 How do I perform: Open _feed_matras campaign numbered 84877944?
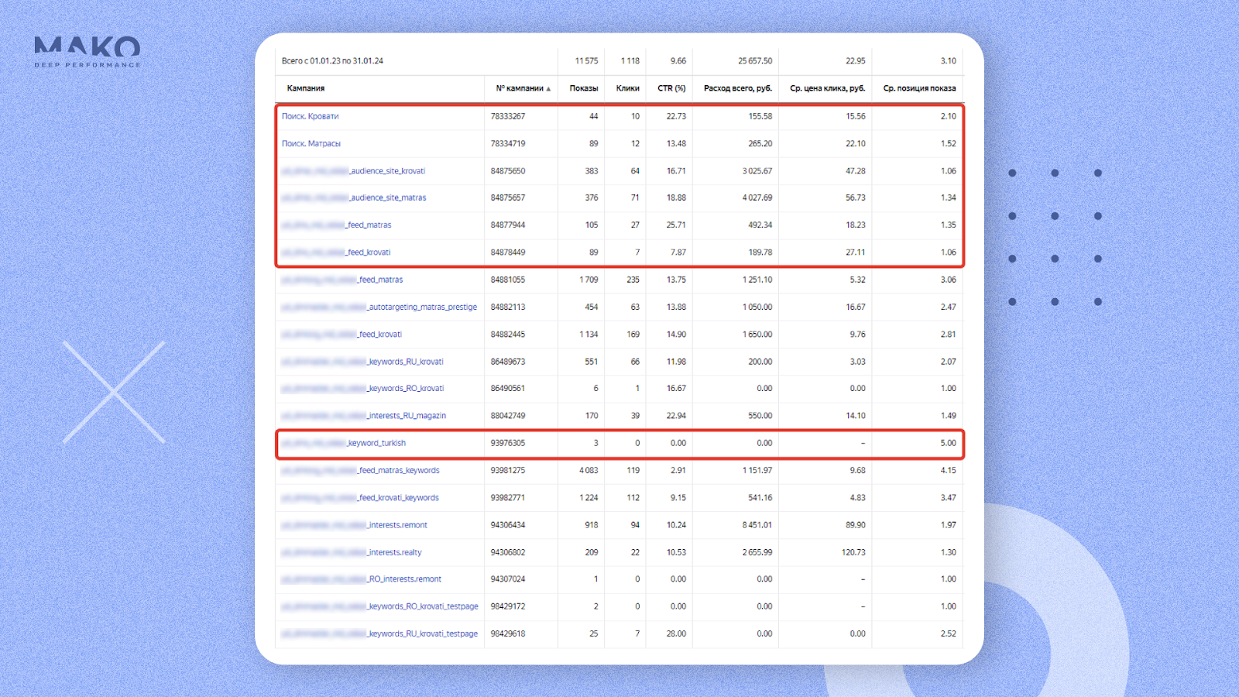[x=337, y=225]
